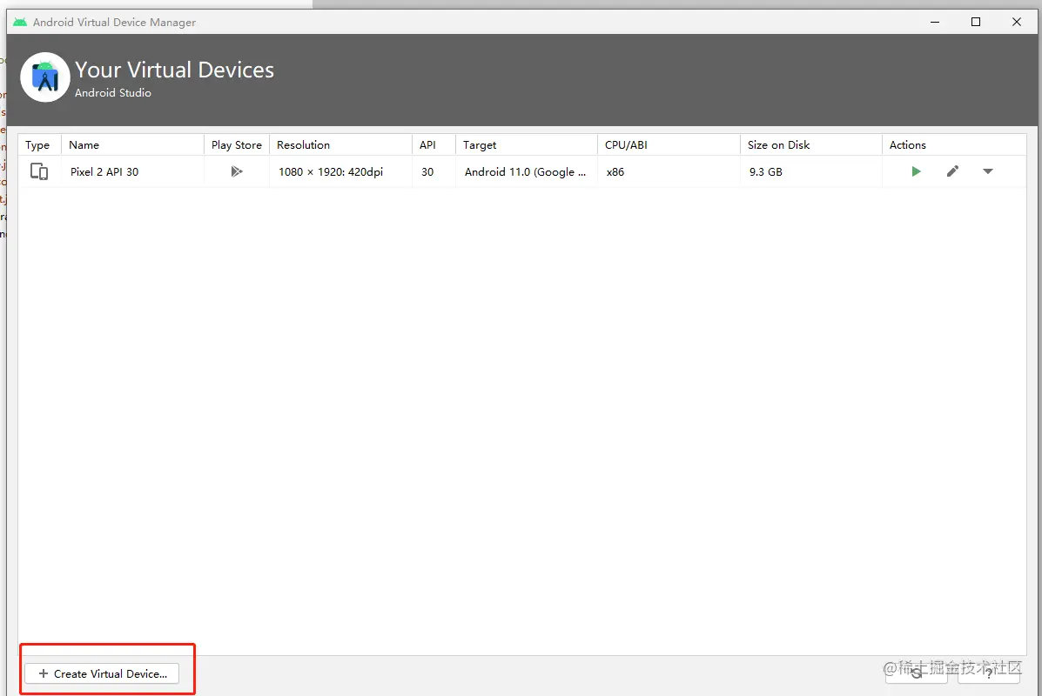The image size is (1042, 696).
Task: Sort by Target column header
Action: point(527,144)
